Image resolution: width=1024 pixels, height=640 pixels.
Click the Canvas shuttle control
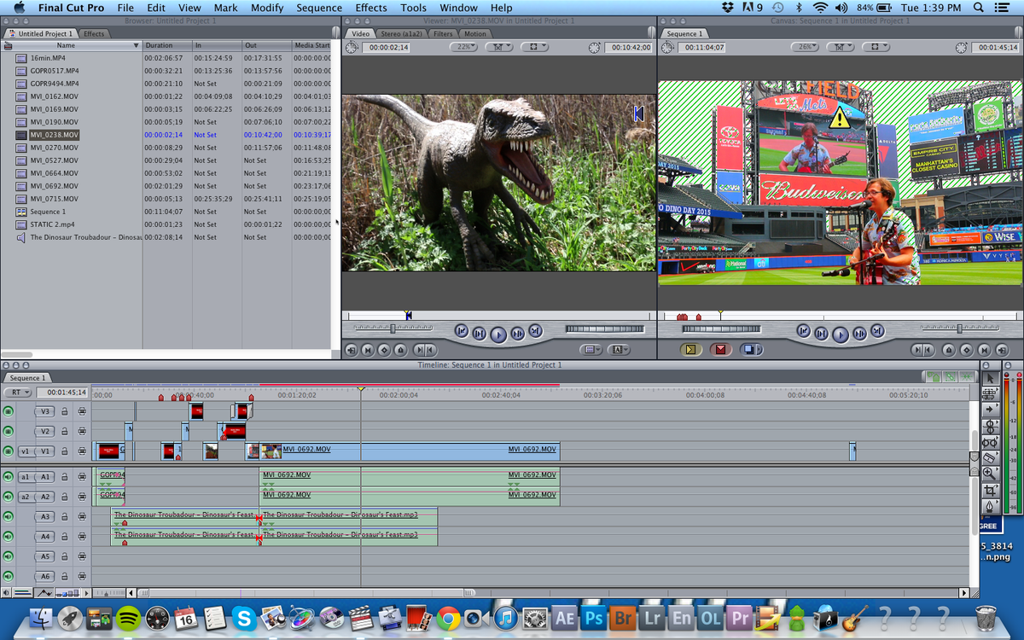[960, 328]
